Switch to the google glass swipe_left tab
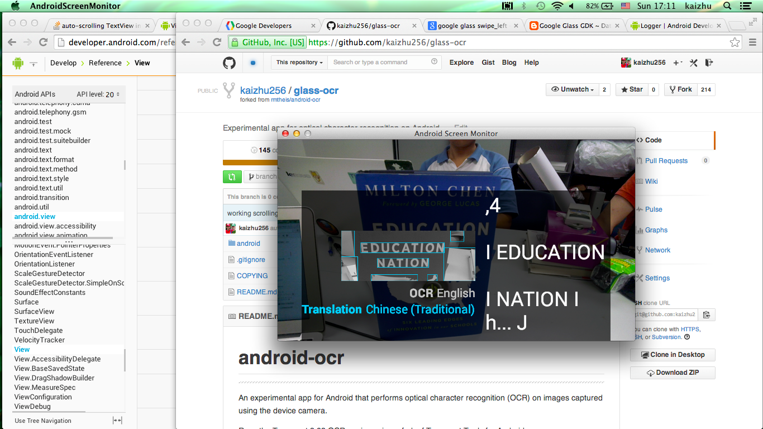Screen dimensions: 763x429 [x=472, y=26]
